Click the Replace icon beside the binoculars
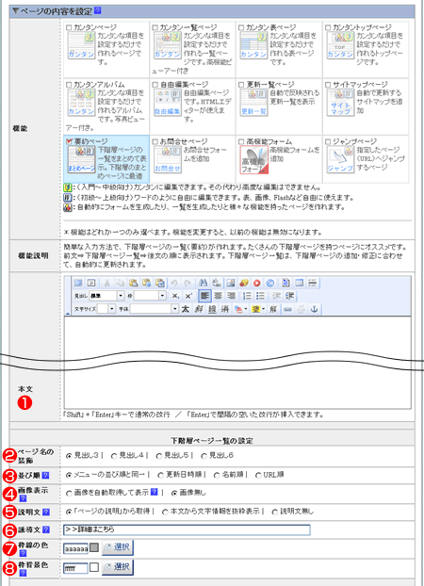Screen dimensions: 424x586 [x=216, y=283]
